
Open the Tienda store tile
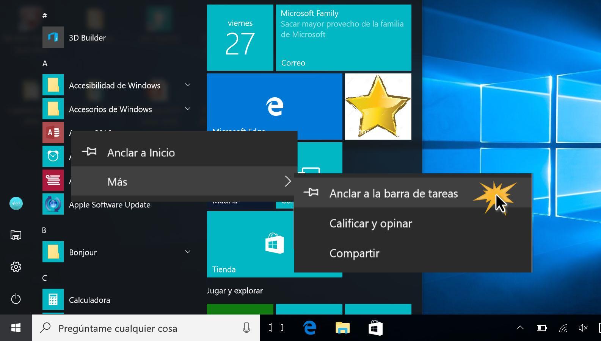pos(250,244)
